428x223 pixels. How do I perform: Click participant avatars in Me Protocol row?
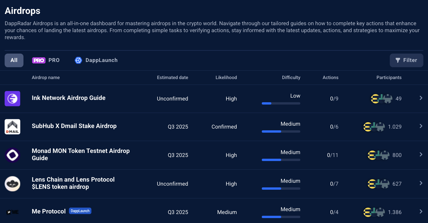pyautogui.click(x=374, y=212)
